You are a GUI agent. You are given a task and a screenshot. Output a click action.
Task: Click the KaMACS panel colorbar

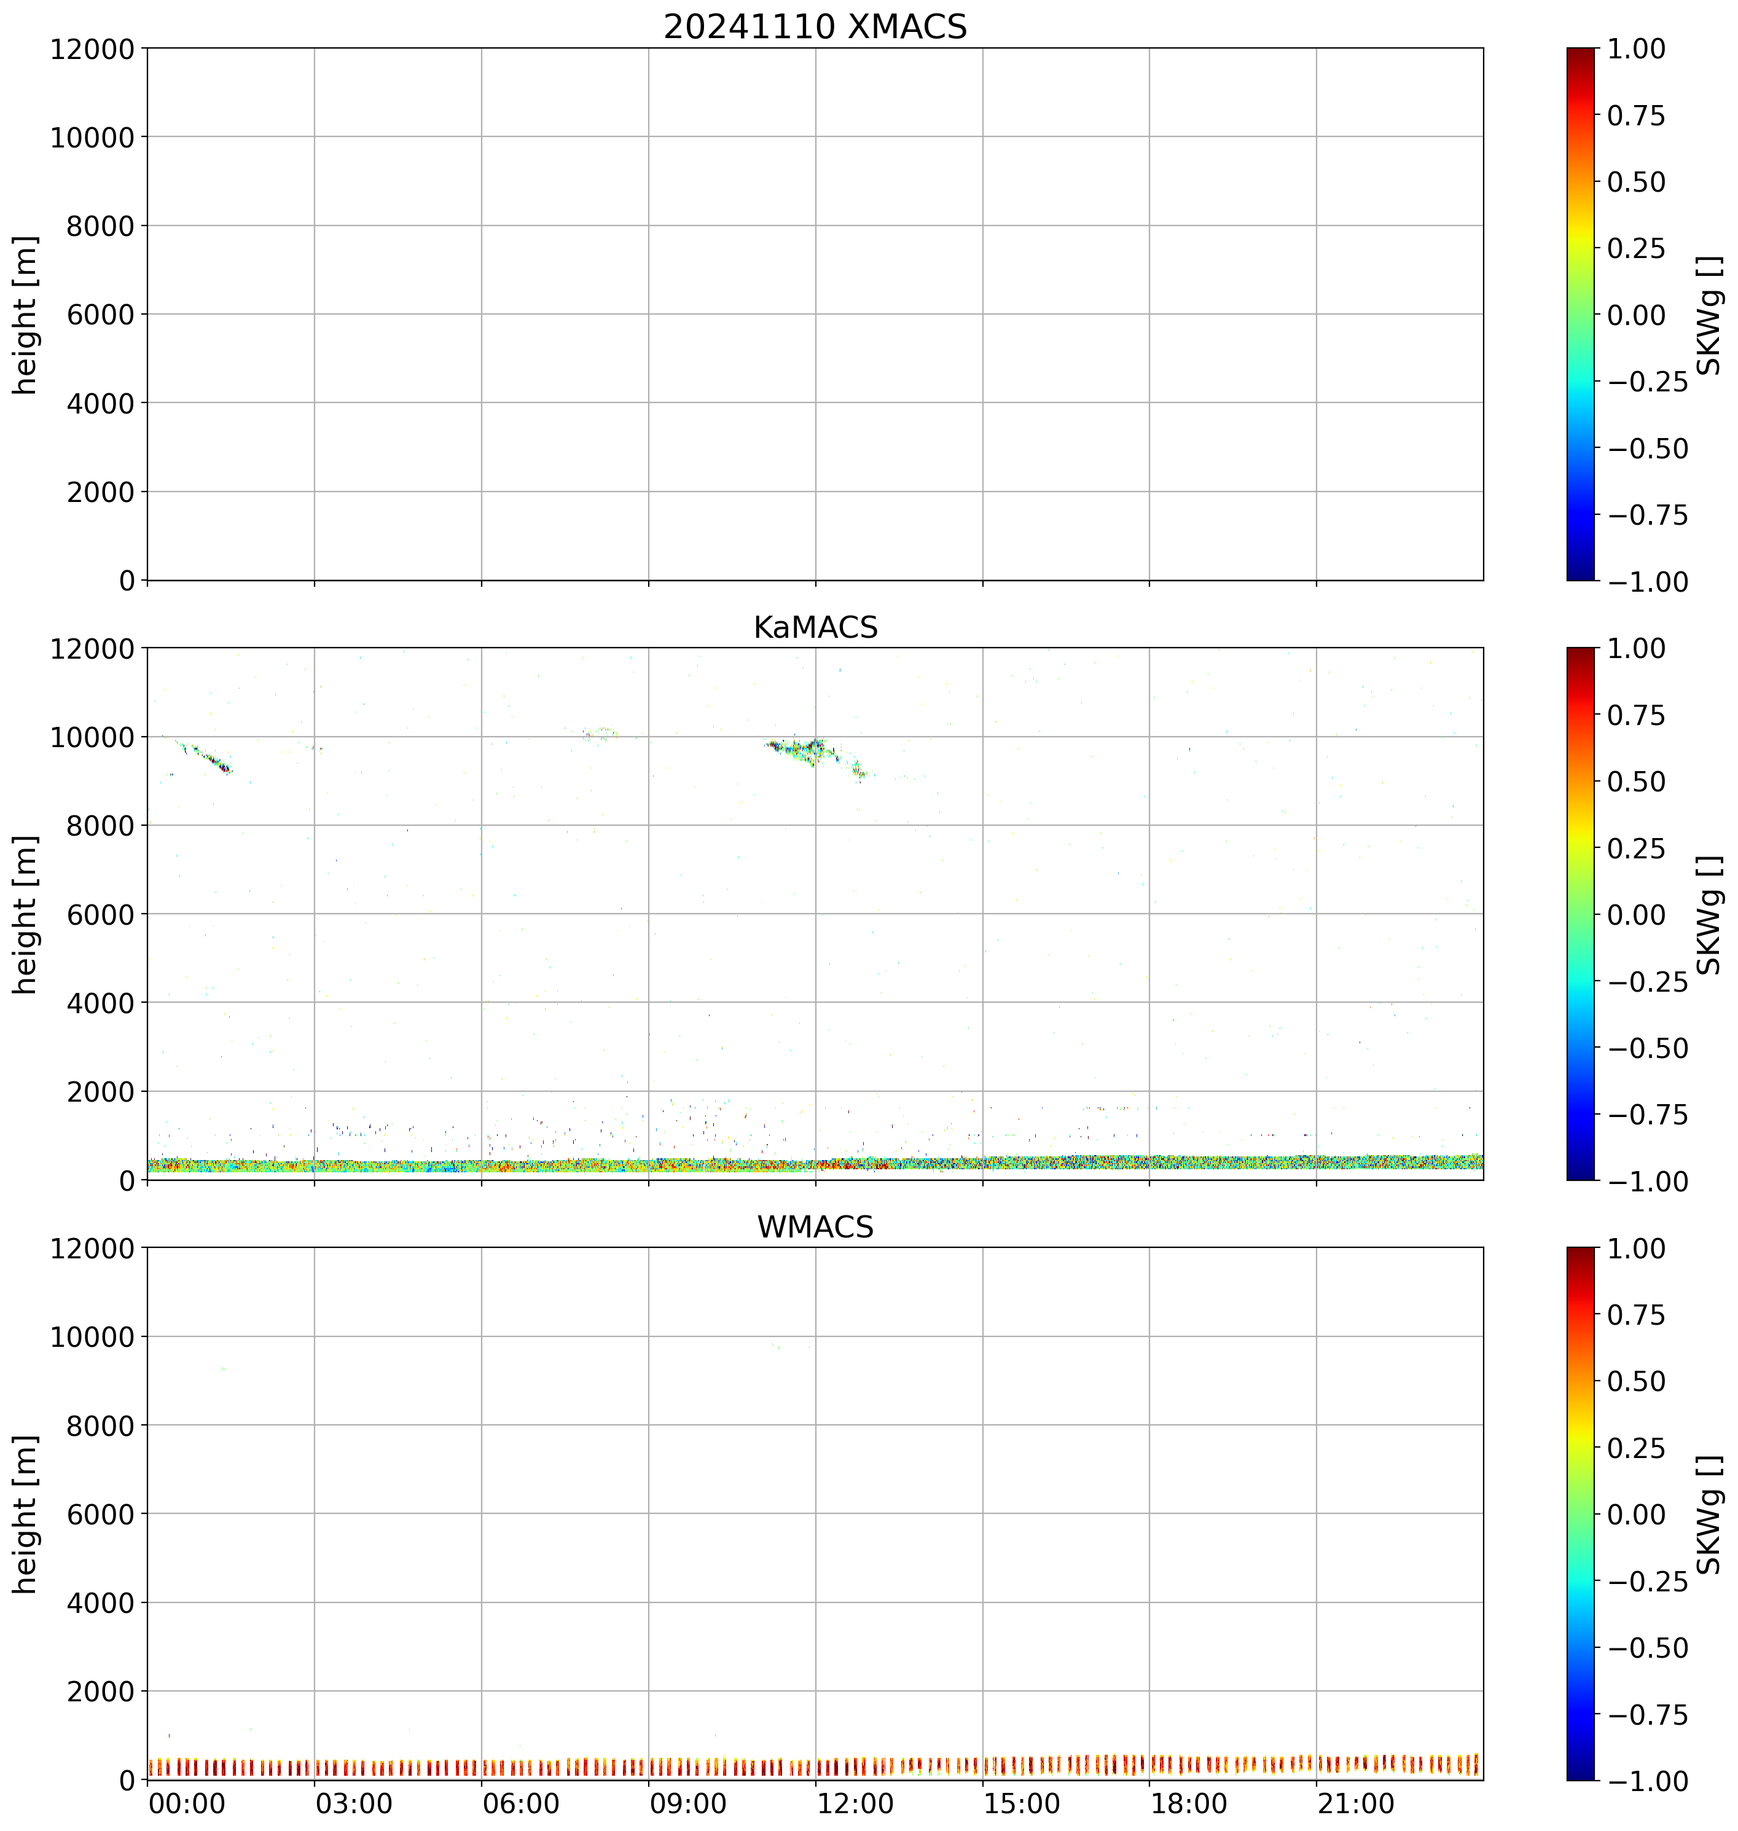[x=1581, y=914]
